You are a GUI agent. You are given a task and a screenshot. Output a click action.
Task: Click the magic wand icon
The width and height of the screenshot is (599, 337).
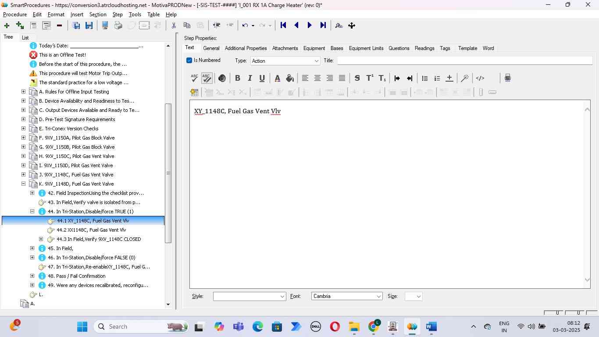(x=465, y=78)
